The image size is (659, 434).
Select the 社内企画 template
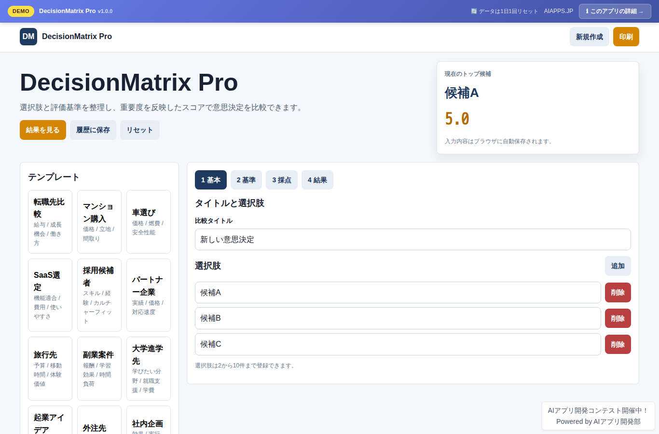point(149,420)
